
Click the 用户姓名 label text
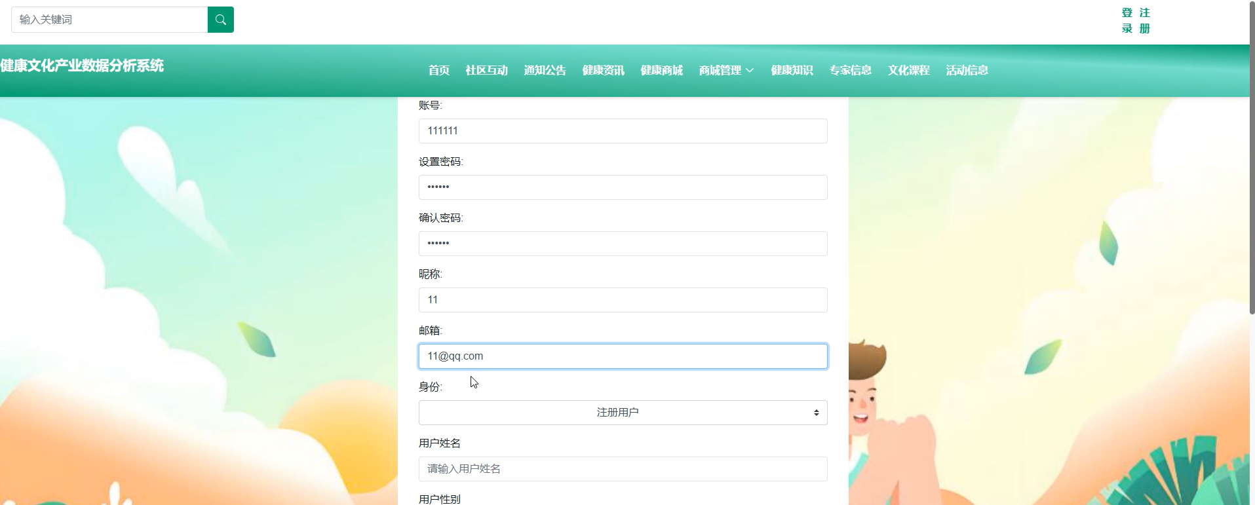440,443
